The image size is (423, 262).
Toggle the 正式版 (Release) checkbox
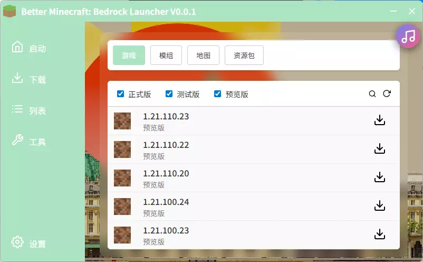(x=121, y=93)
